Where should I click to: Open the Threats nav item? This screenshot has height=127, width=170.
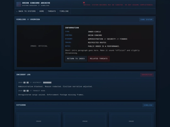click(x=52, y=11)
